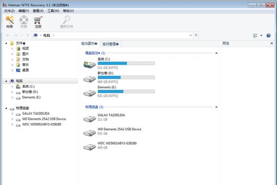The image size is (277, 185).
Task: Click the view mode layout icon
Action: [x=255, y=36]
